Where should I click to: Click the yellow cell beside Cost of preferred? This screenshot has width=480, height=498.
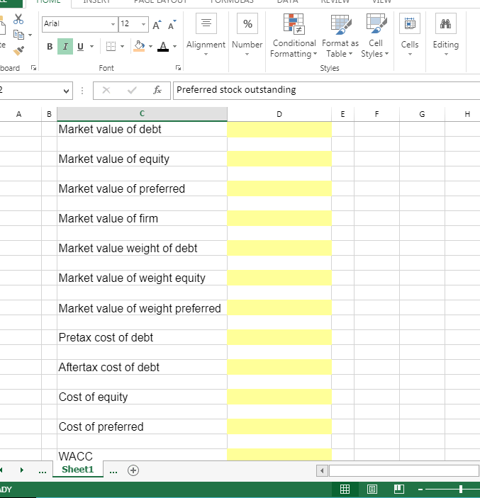(x=279, y=426)
